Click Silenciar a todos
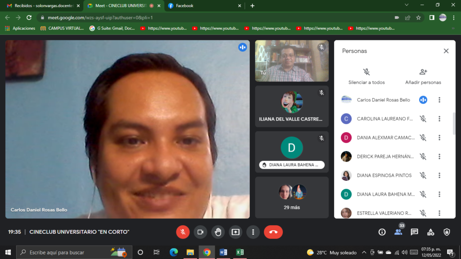The image size is (461, 259). (x=366, y=76)
